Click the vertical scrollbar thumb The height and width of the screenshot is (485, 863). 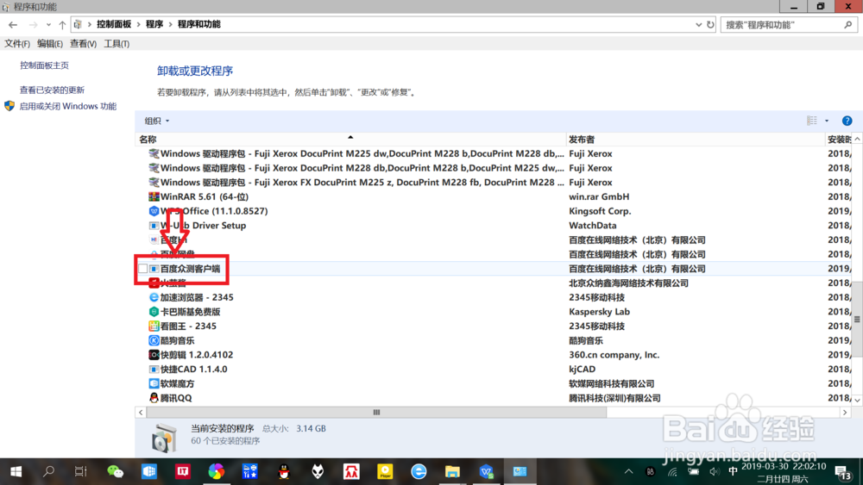coord(857,319)
